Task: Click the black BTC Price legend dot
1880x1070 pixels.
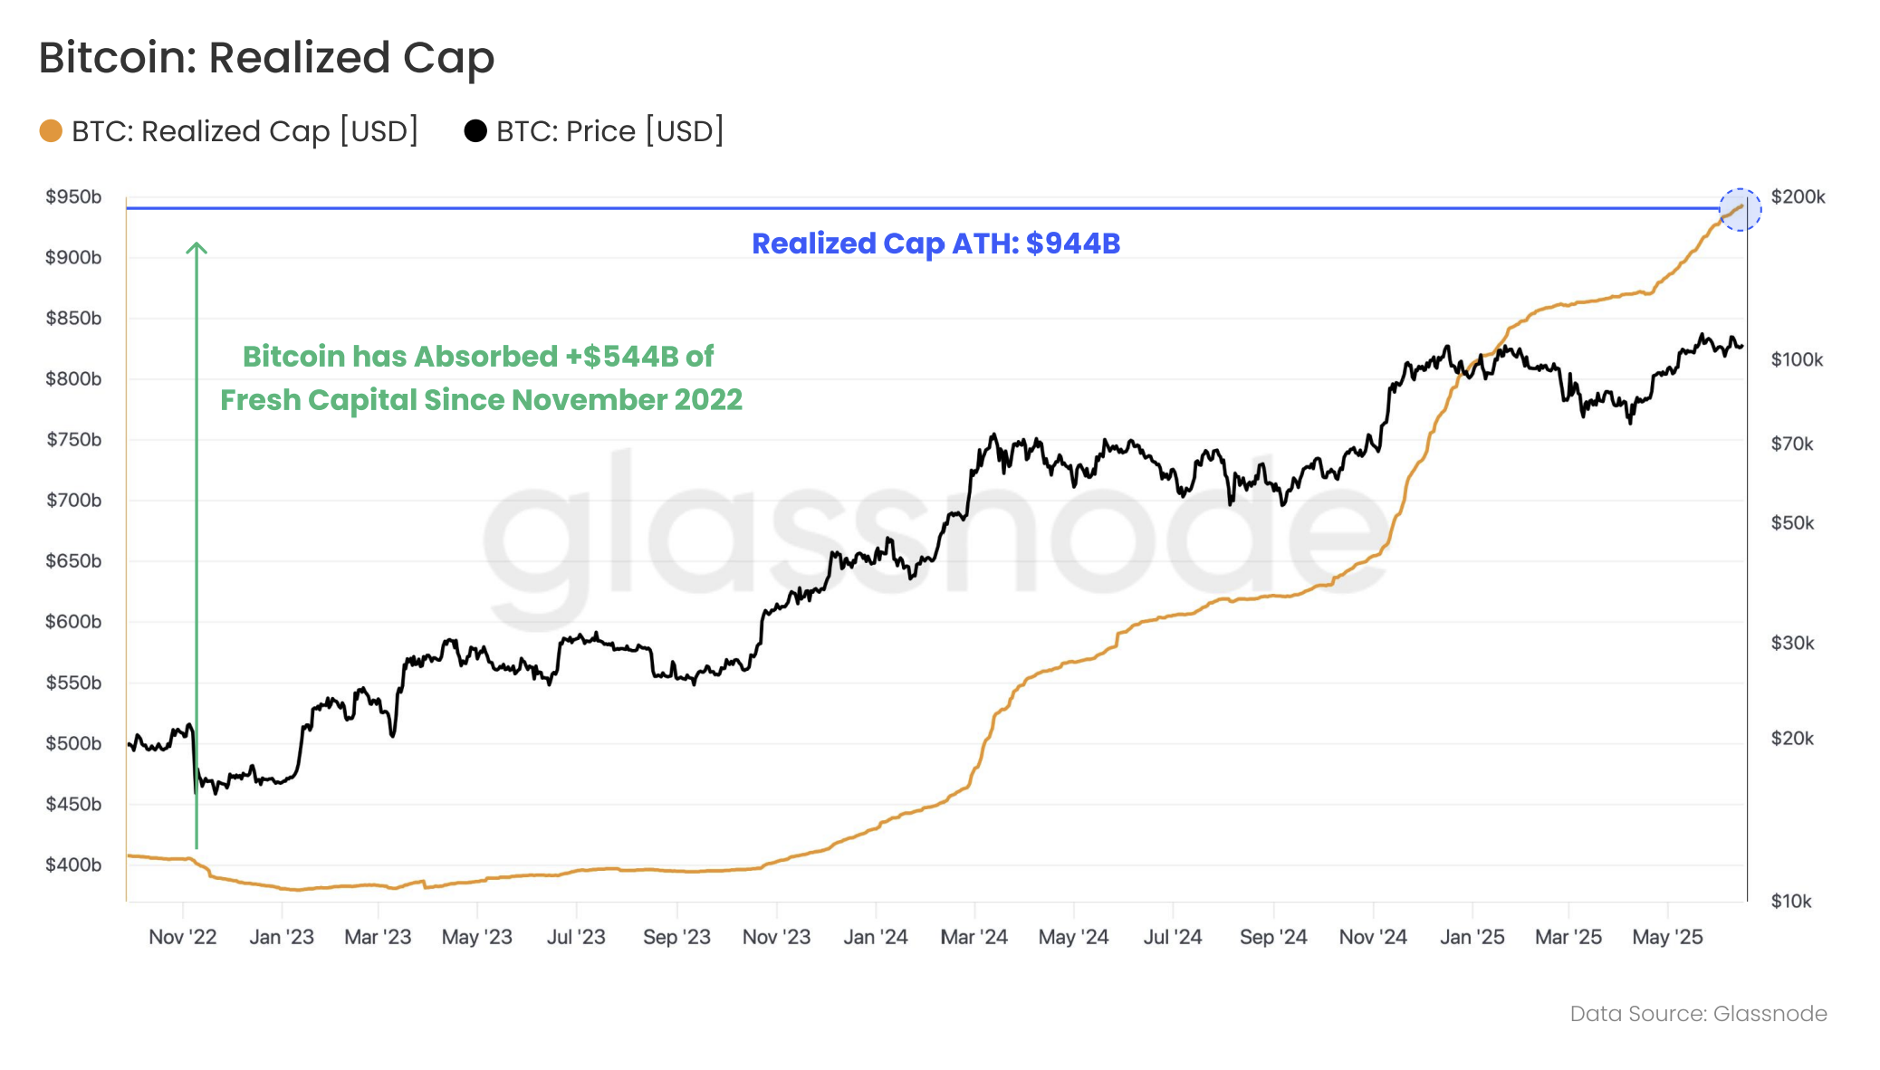Action: (475, 131)
